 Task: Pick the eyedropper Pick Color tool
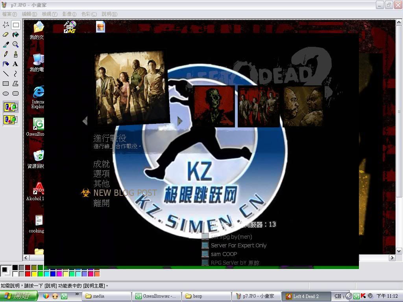click(6, 44)
